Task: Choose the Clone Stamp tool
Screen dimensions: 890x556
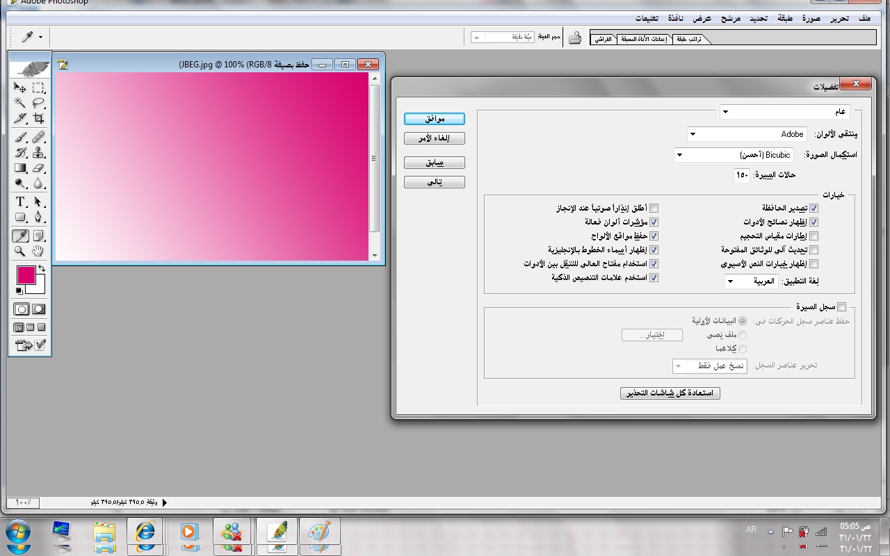Action: click(38, 152)
